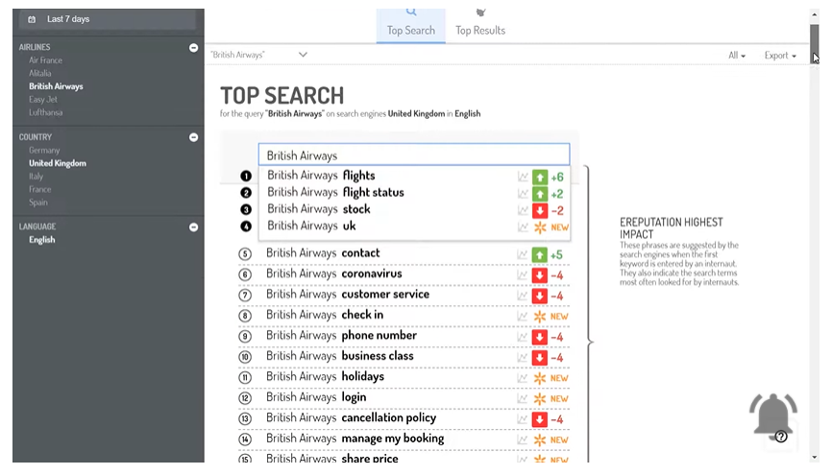Open trend chart icon for check in row
The height and width of the screenshot is (475, 832).
(x=523, y=317)
